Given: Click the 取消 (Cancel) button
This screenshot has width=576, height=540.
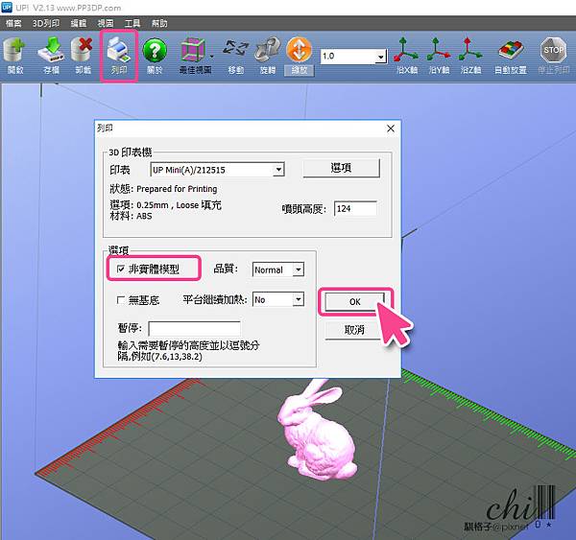Looking at the screenshot, I should [x=354, y=330].
